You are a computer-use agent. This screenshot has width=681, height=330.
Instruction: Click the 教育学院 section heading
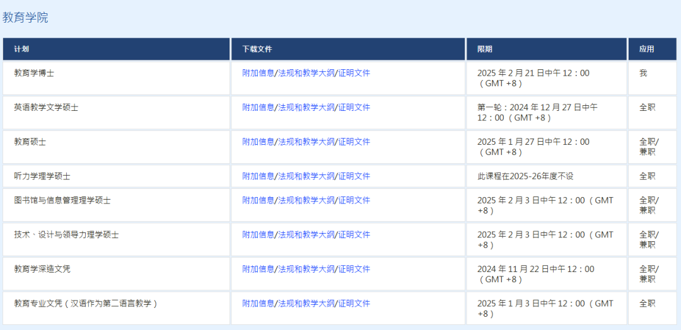click(x=25, y=18)
